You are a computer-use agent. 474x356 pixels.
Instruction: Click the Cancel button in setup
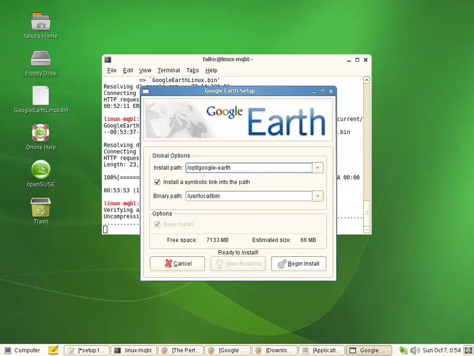(x=177, y=263)
